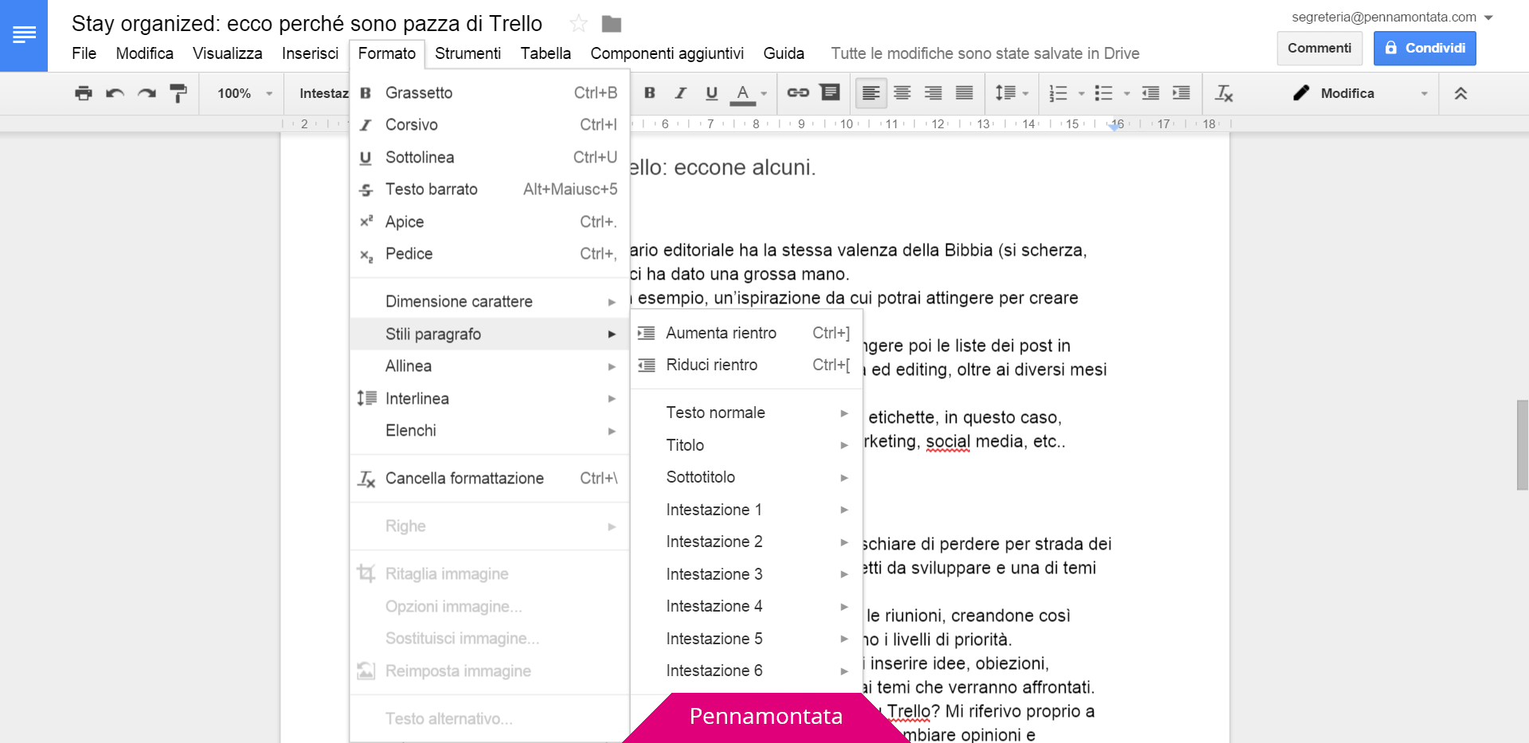Select the Clear formatting icon

1224,93
